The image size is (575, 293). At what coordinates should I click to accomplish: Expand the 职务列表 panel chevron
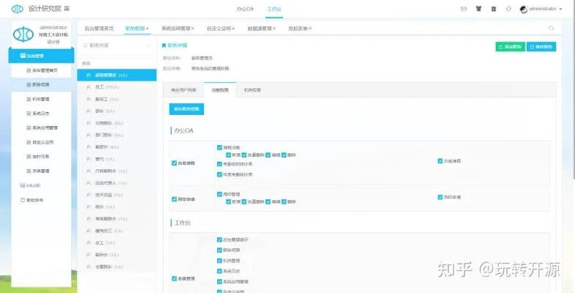pos(150,45)
